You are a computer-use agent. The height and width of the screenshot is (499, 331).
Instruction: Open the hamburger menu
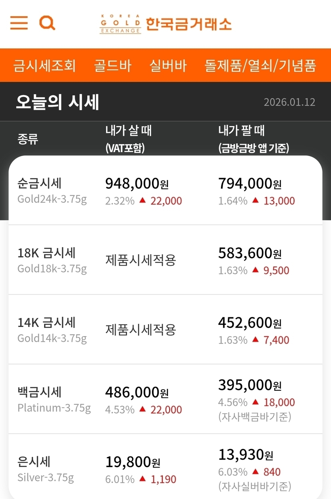19,23
